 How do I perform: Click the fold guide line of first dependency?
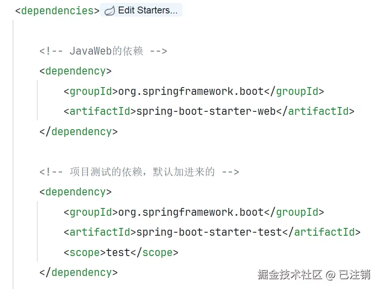tap(37, 100)
